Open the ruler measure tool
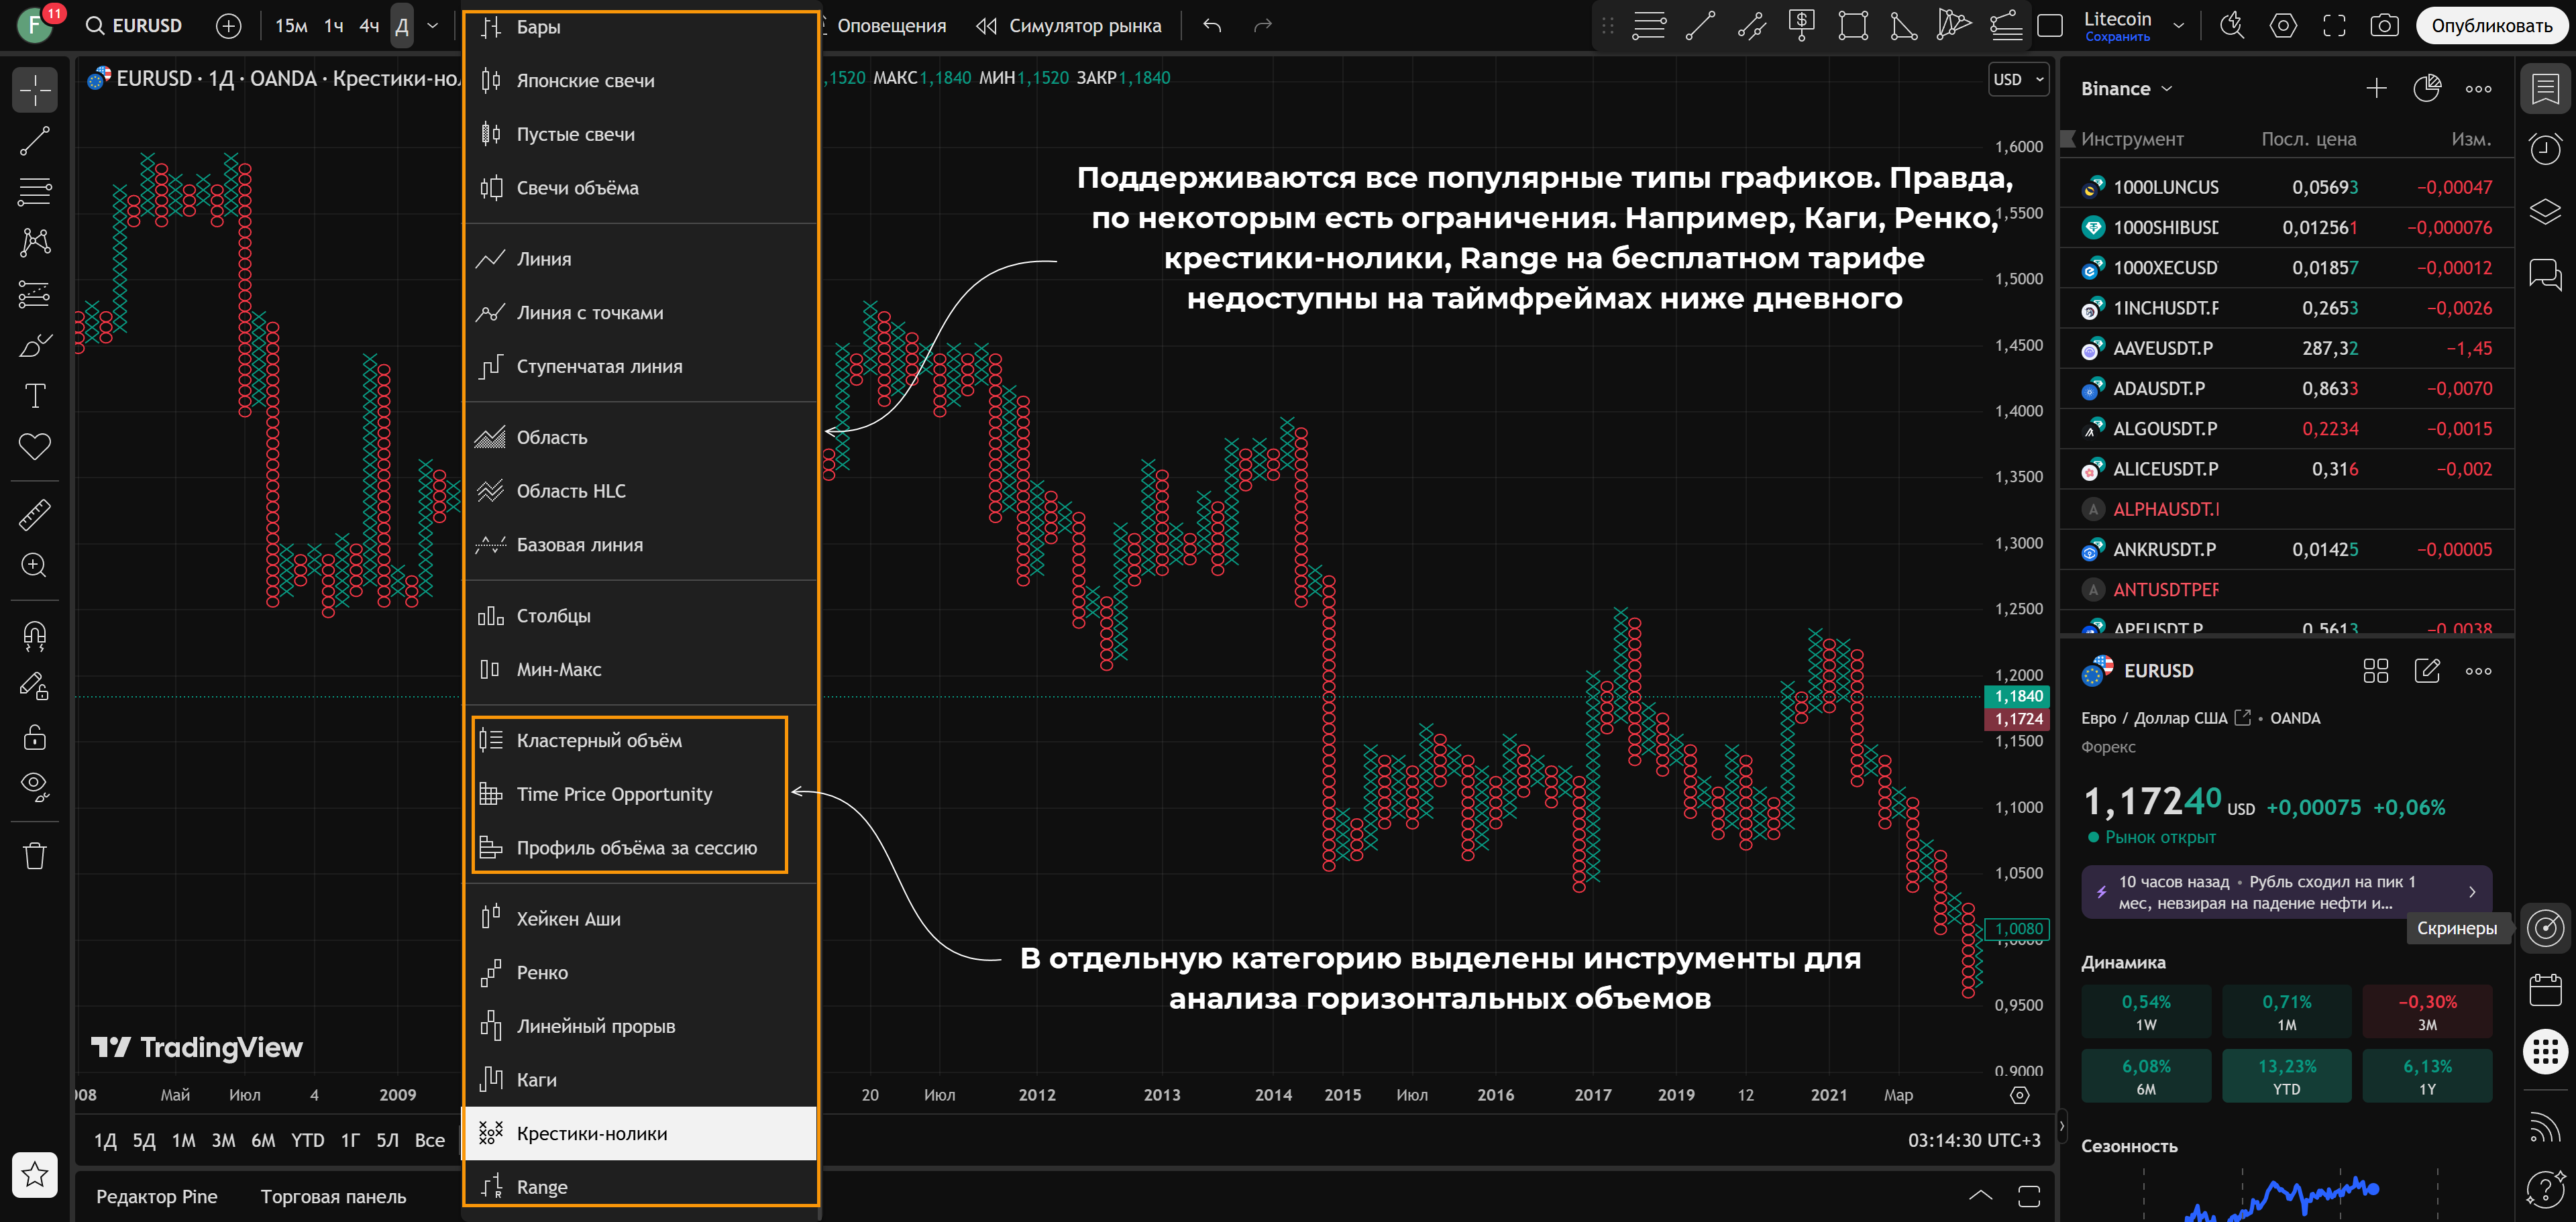This screenshot has height=1222, width=2576. [x=35, y=515]
